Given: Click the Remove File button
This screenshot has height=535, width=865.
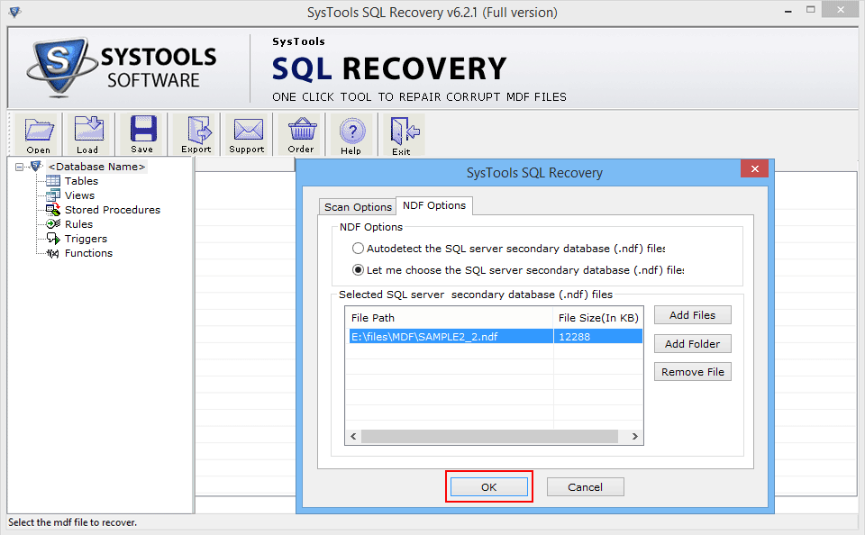Looking at the screenshot, I should coord(692,372).
